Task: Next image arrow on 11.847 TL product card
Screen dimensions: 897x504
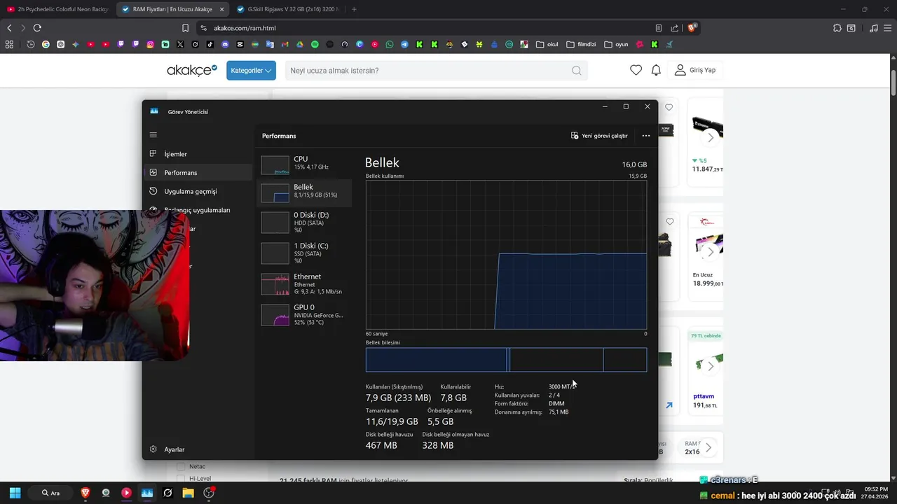Action: (711, 137)
